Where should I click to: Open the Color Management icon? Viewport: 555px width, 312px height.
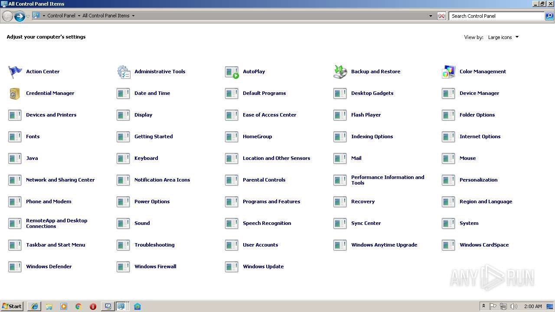click(x=449, y=71)
